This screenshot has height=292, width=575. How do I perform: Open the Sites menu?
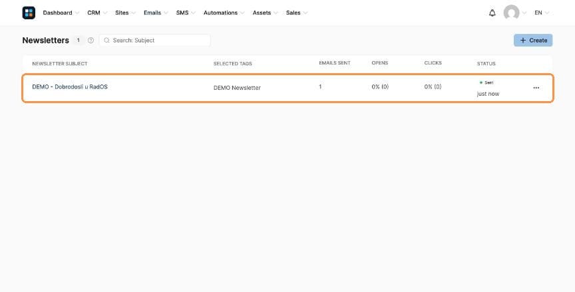(x=125, y=13)
